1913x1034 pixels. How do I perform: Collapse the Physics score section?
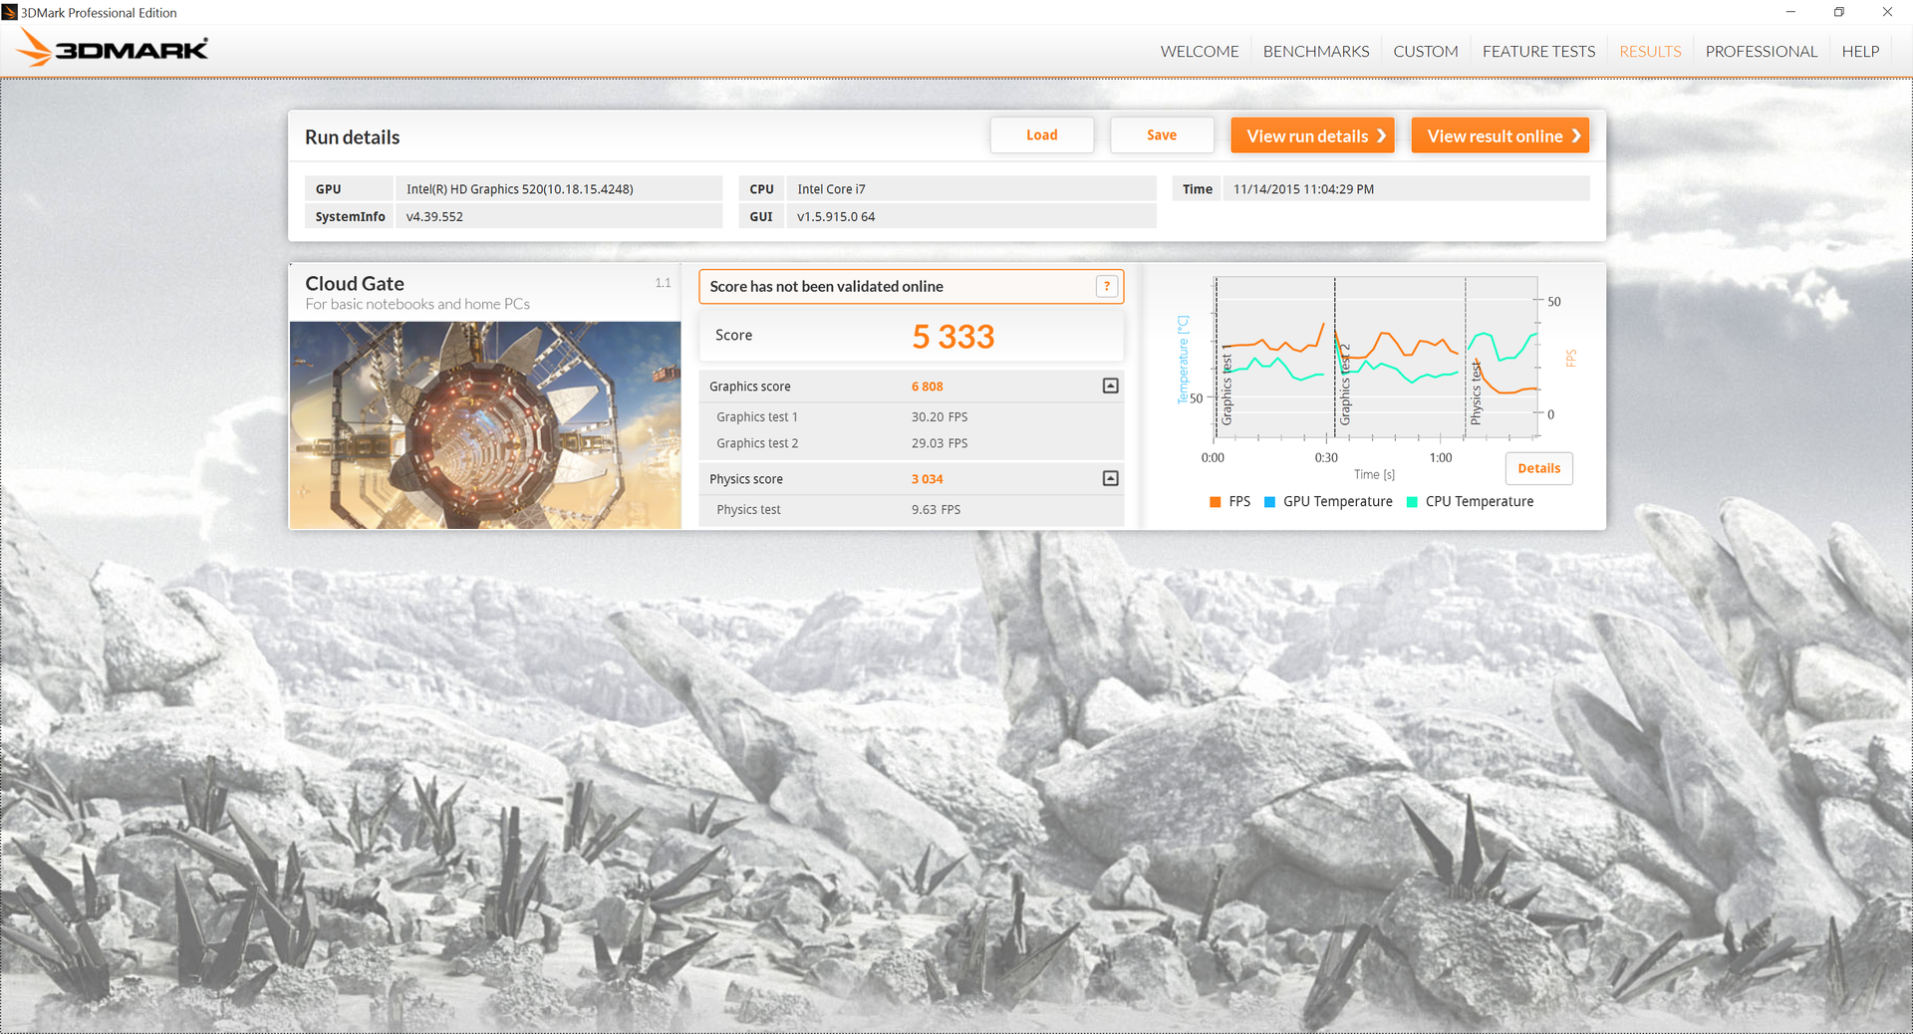coord(1110,479)
